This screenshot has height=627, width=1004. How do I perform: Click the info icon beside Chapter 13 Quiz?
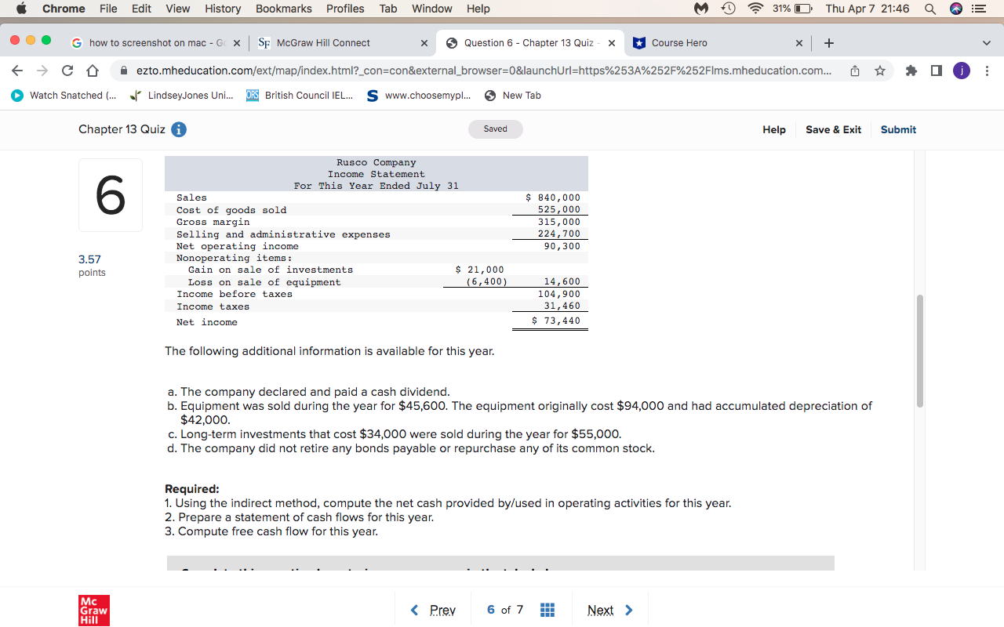point(178,129)
